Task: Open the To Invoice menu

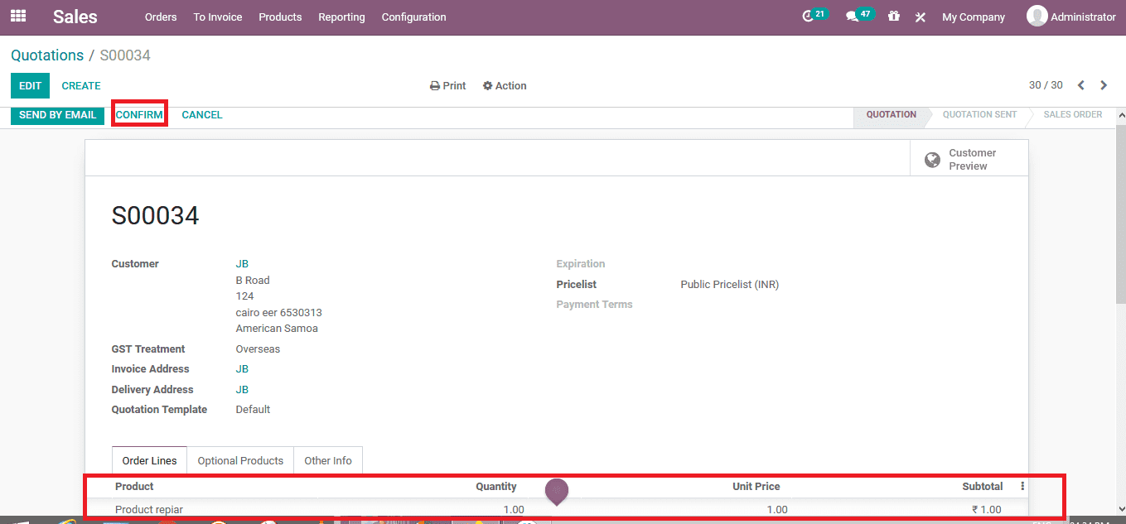Action: pyautogui.click(x=218, y=17)
